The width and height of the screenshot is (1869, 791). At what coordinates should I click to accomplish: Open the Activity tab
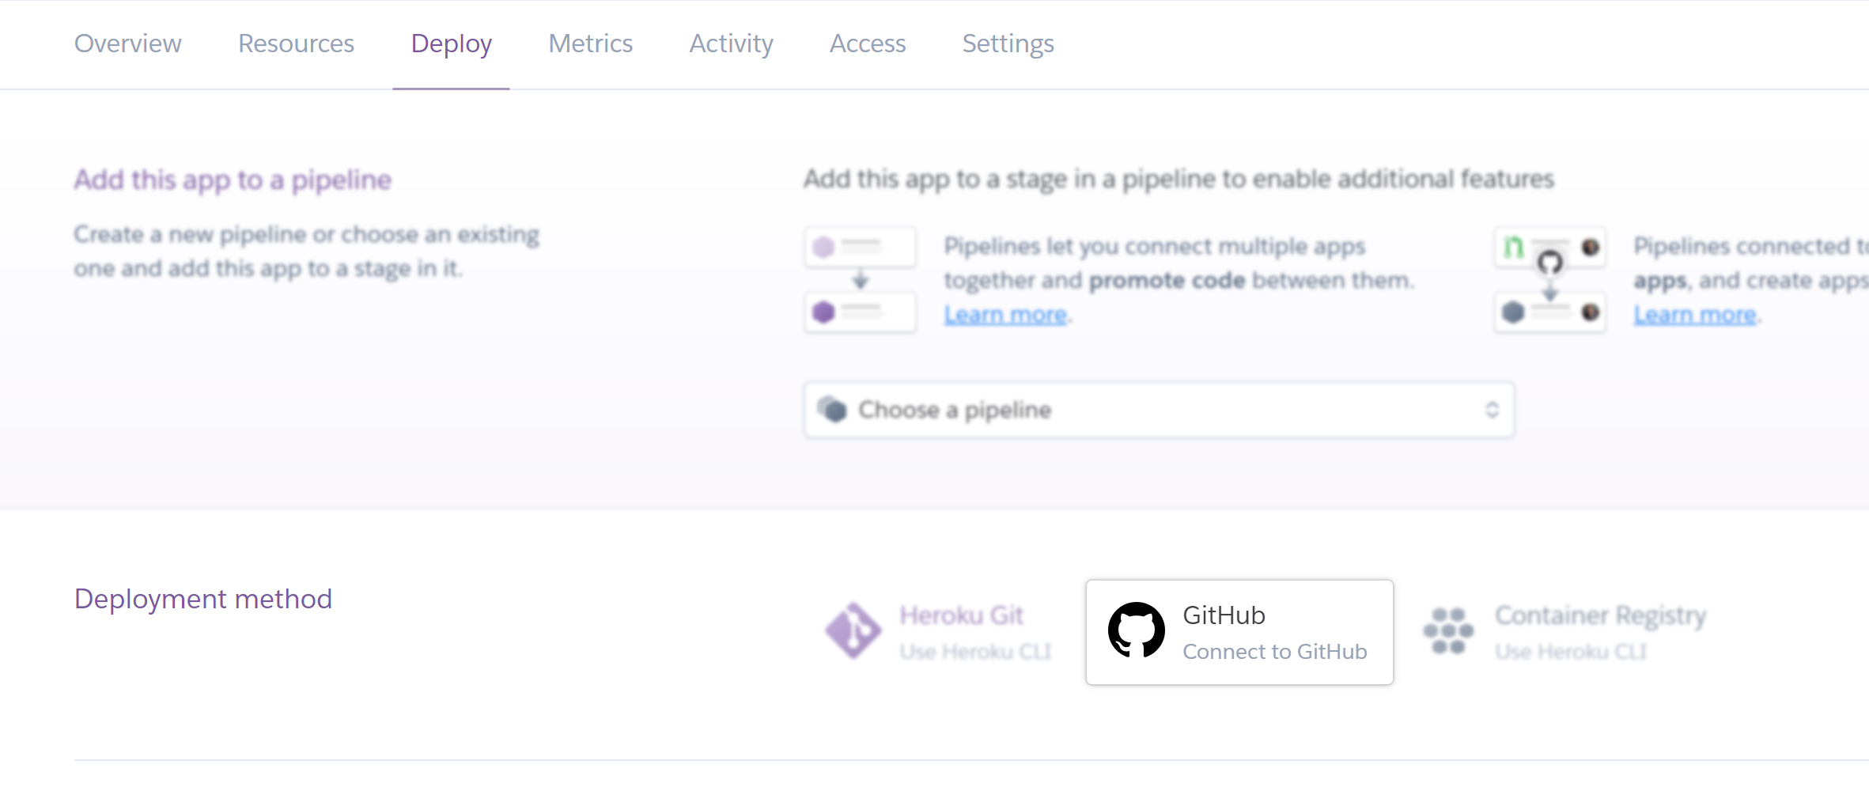[731, 44]
